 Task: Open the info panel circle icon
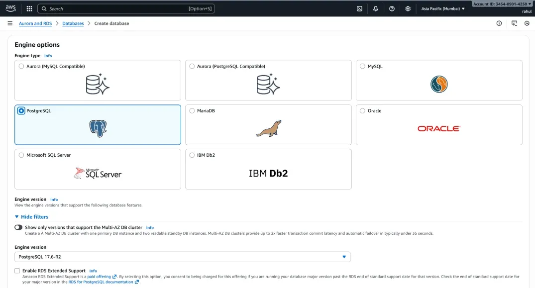(499, 23)
